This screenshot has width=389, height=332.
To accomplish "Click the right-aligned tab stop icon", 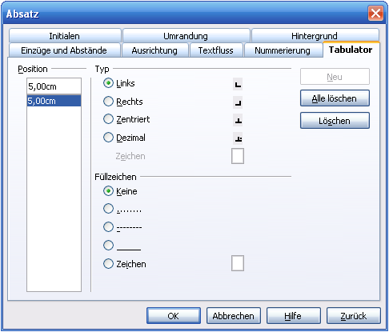I will click(x=238, y=102).
